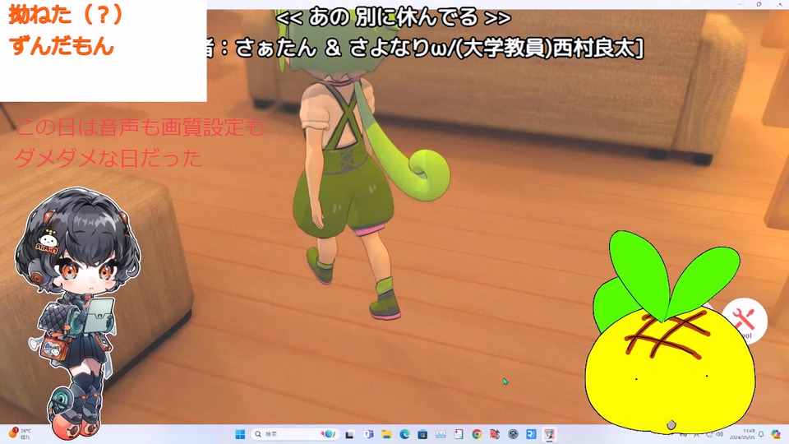Screen dimensions: 789x444
Task: Open the Tool button with wrench icon
Action: [x=745, y=321]
